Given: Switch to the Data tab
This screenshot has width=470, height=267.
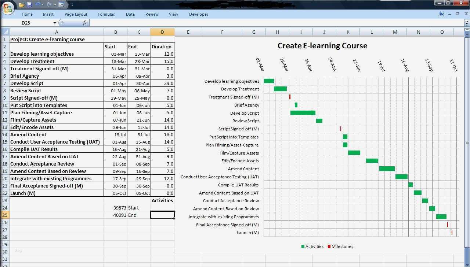Looking at the screenshot, I should [x=130, y=14].
